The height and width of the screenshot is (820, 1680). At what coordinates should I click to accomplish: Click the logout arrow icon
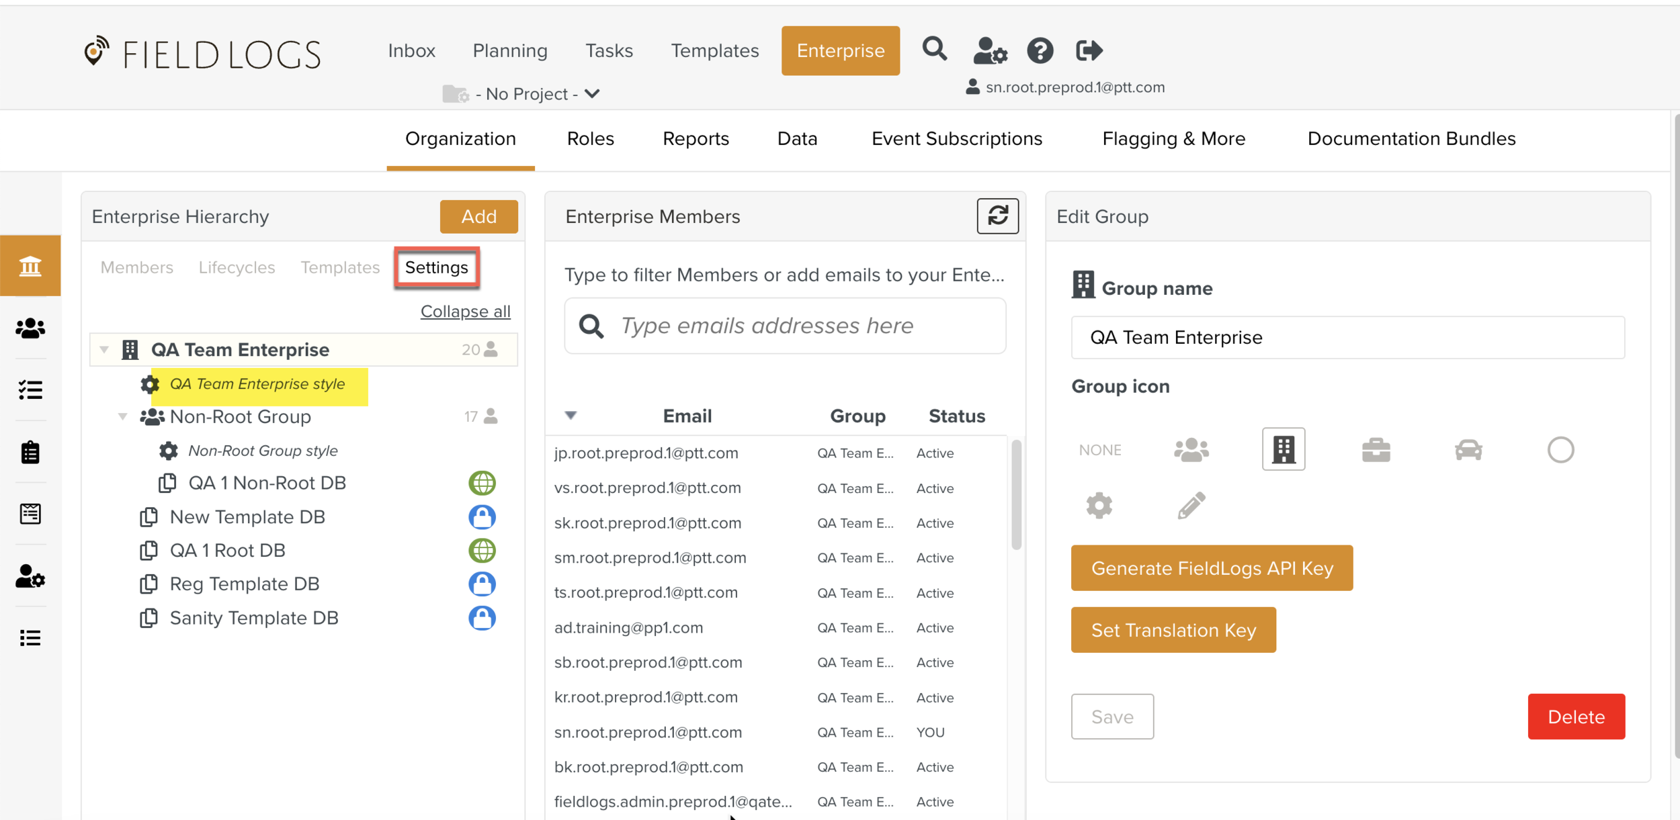pos(1089,50)
